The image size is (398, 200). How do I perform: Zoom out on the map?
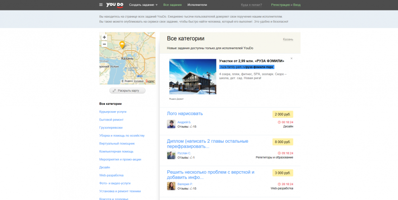pyautogui.click(x=104, y=44)
